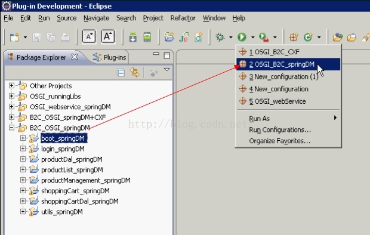370x235 pixels.
Task: Click Collapse All in Package Explorer
Action: 121,73
